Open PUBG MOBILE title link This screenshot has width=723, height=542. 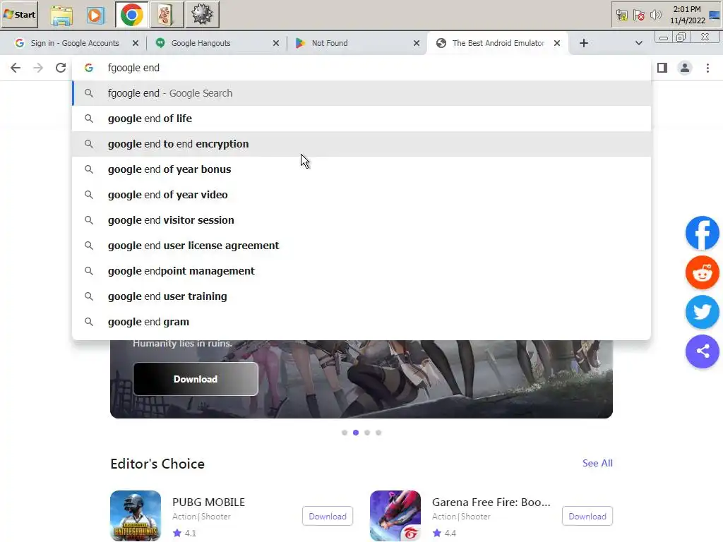(x=208, y=502)
